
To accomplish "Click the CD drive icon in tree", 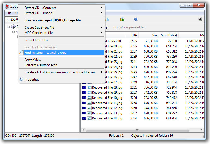I will coord(13,27).
